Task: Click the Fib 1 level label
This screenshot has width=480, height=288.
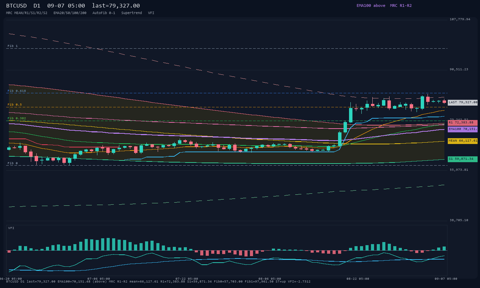Action: click(13, 46)
